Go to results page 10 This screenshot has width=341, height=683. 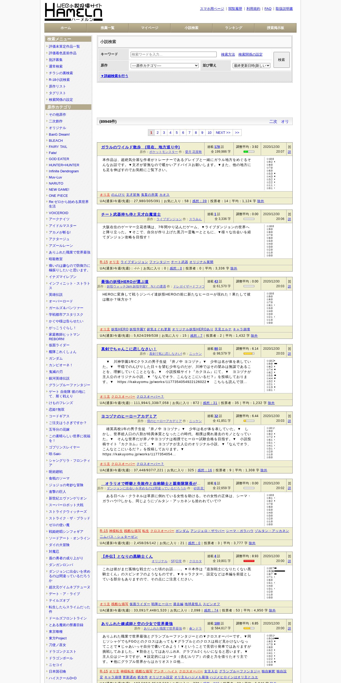[210, 132]
